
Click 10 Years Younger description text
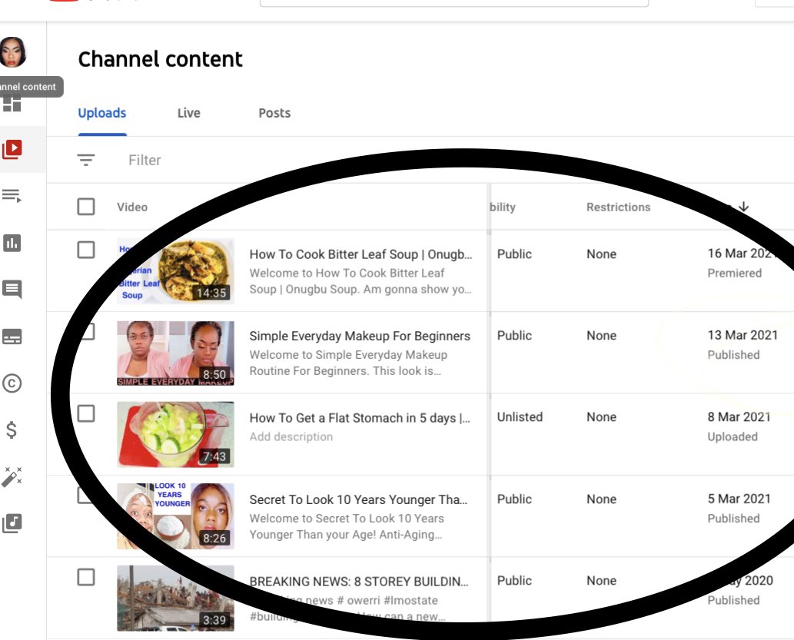347,526
